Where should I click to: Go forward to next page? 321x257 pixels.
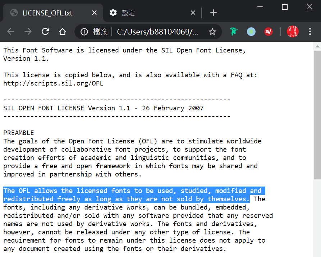(28, 32)
